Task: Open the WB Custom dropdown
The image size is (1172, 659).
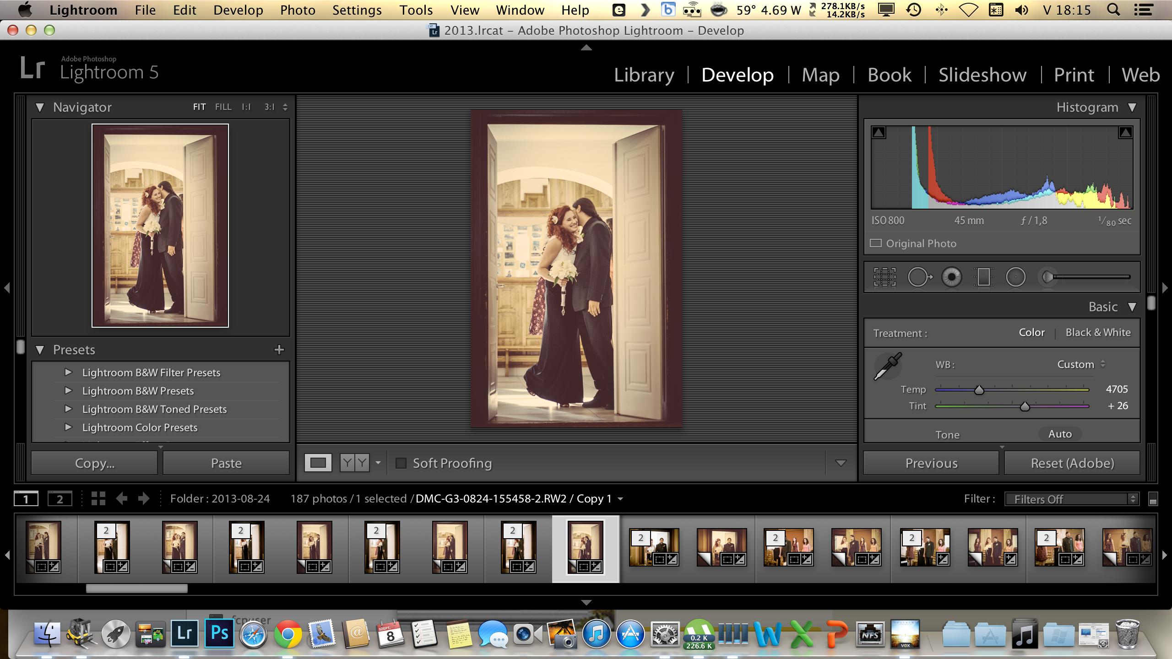Action: pos(1081,364)
